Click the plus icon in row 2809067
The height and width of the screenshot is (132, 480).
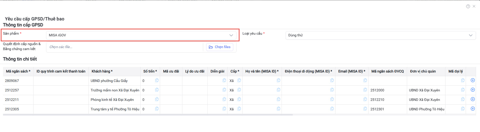pyautogui.click(x=472, y=80)
